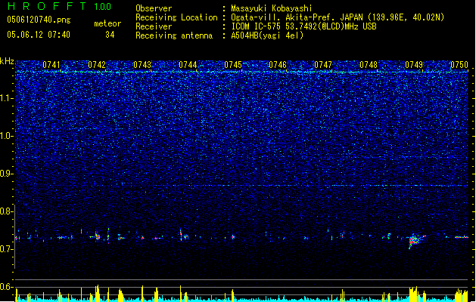Image resolution: width=476 pixels, height=302 pixels.
Task: Click the kHz axis unit label
Action: (x=7, y=61)
